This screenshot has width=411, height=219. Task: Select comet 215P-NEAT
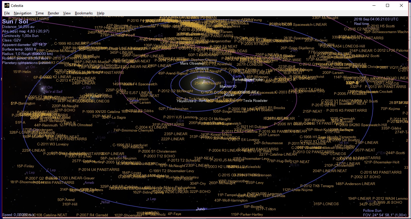pyautogui.click(x=313, y=111)
